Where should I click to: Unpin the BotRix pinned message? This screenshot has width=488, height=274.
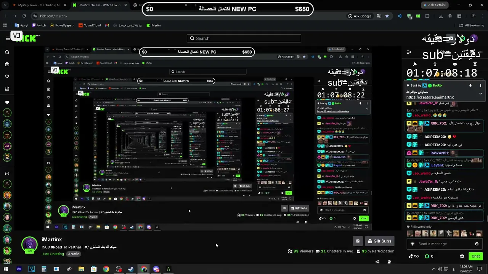tap(470, 86)
